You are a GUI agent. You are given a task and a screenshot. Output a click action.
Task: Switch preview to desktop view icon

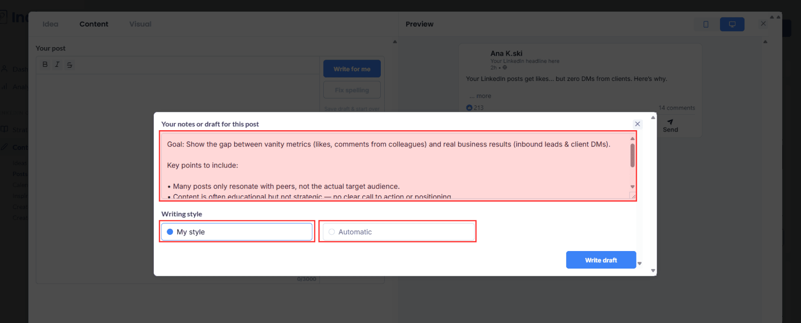click(x=732, y=24)
